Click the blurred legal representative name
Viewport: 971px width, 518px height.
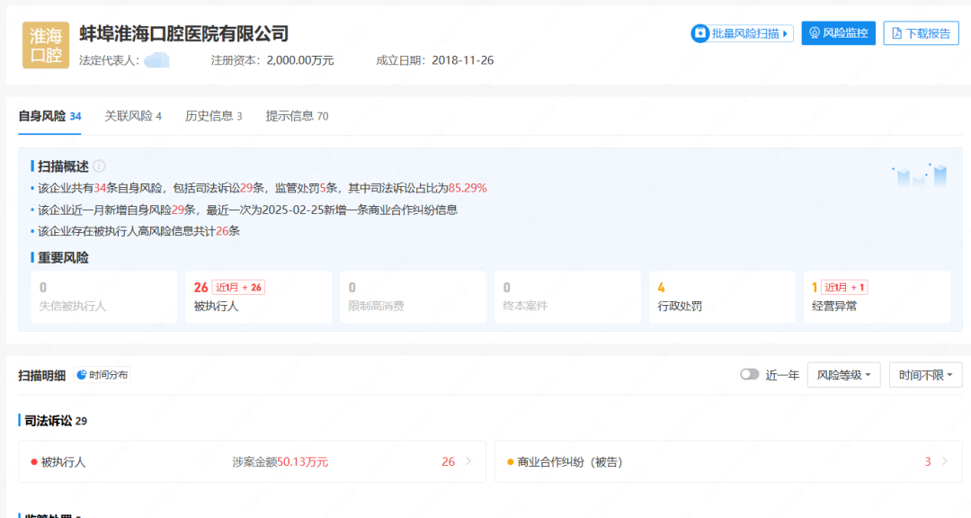tap(156, 60)
